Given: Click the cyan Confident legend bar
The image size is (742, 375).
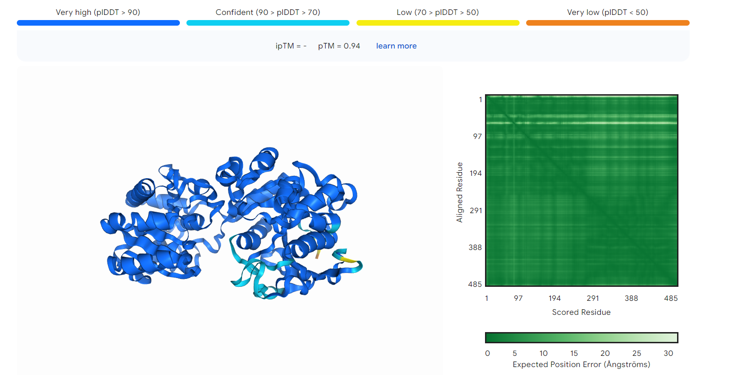Looking at the screenshot, I should point(268,23).
